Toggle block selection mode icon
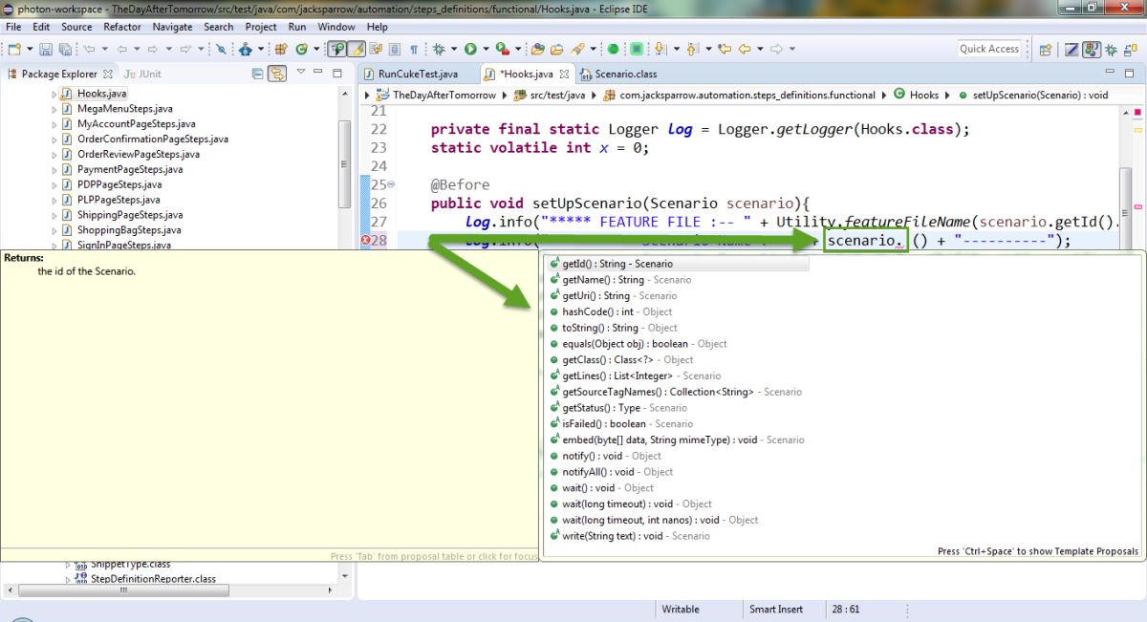 point(394,49)
